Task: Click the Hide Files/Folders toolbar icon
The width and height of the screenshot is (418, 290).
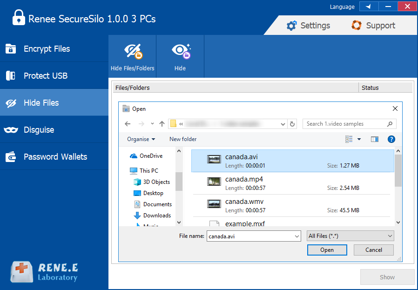Action: [x=133, y=56]
